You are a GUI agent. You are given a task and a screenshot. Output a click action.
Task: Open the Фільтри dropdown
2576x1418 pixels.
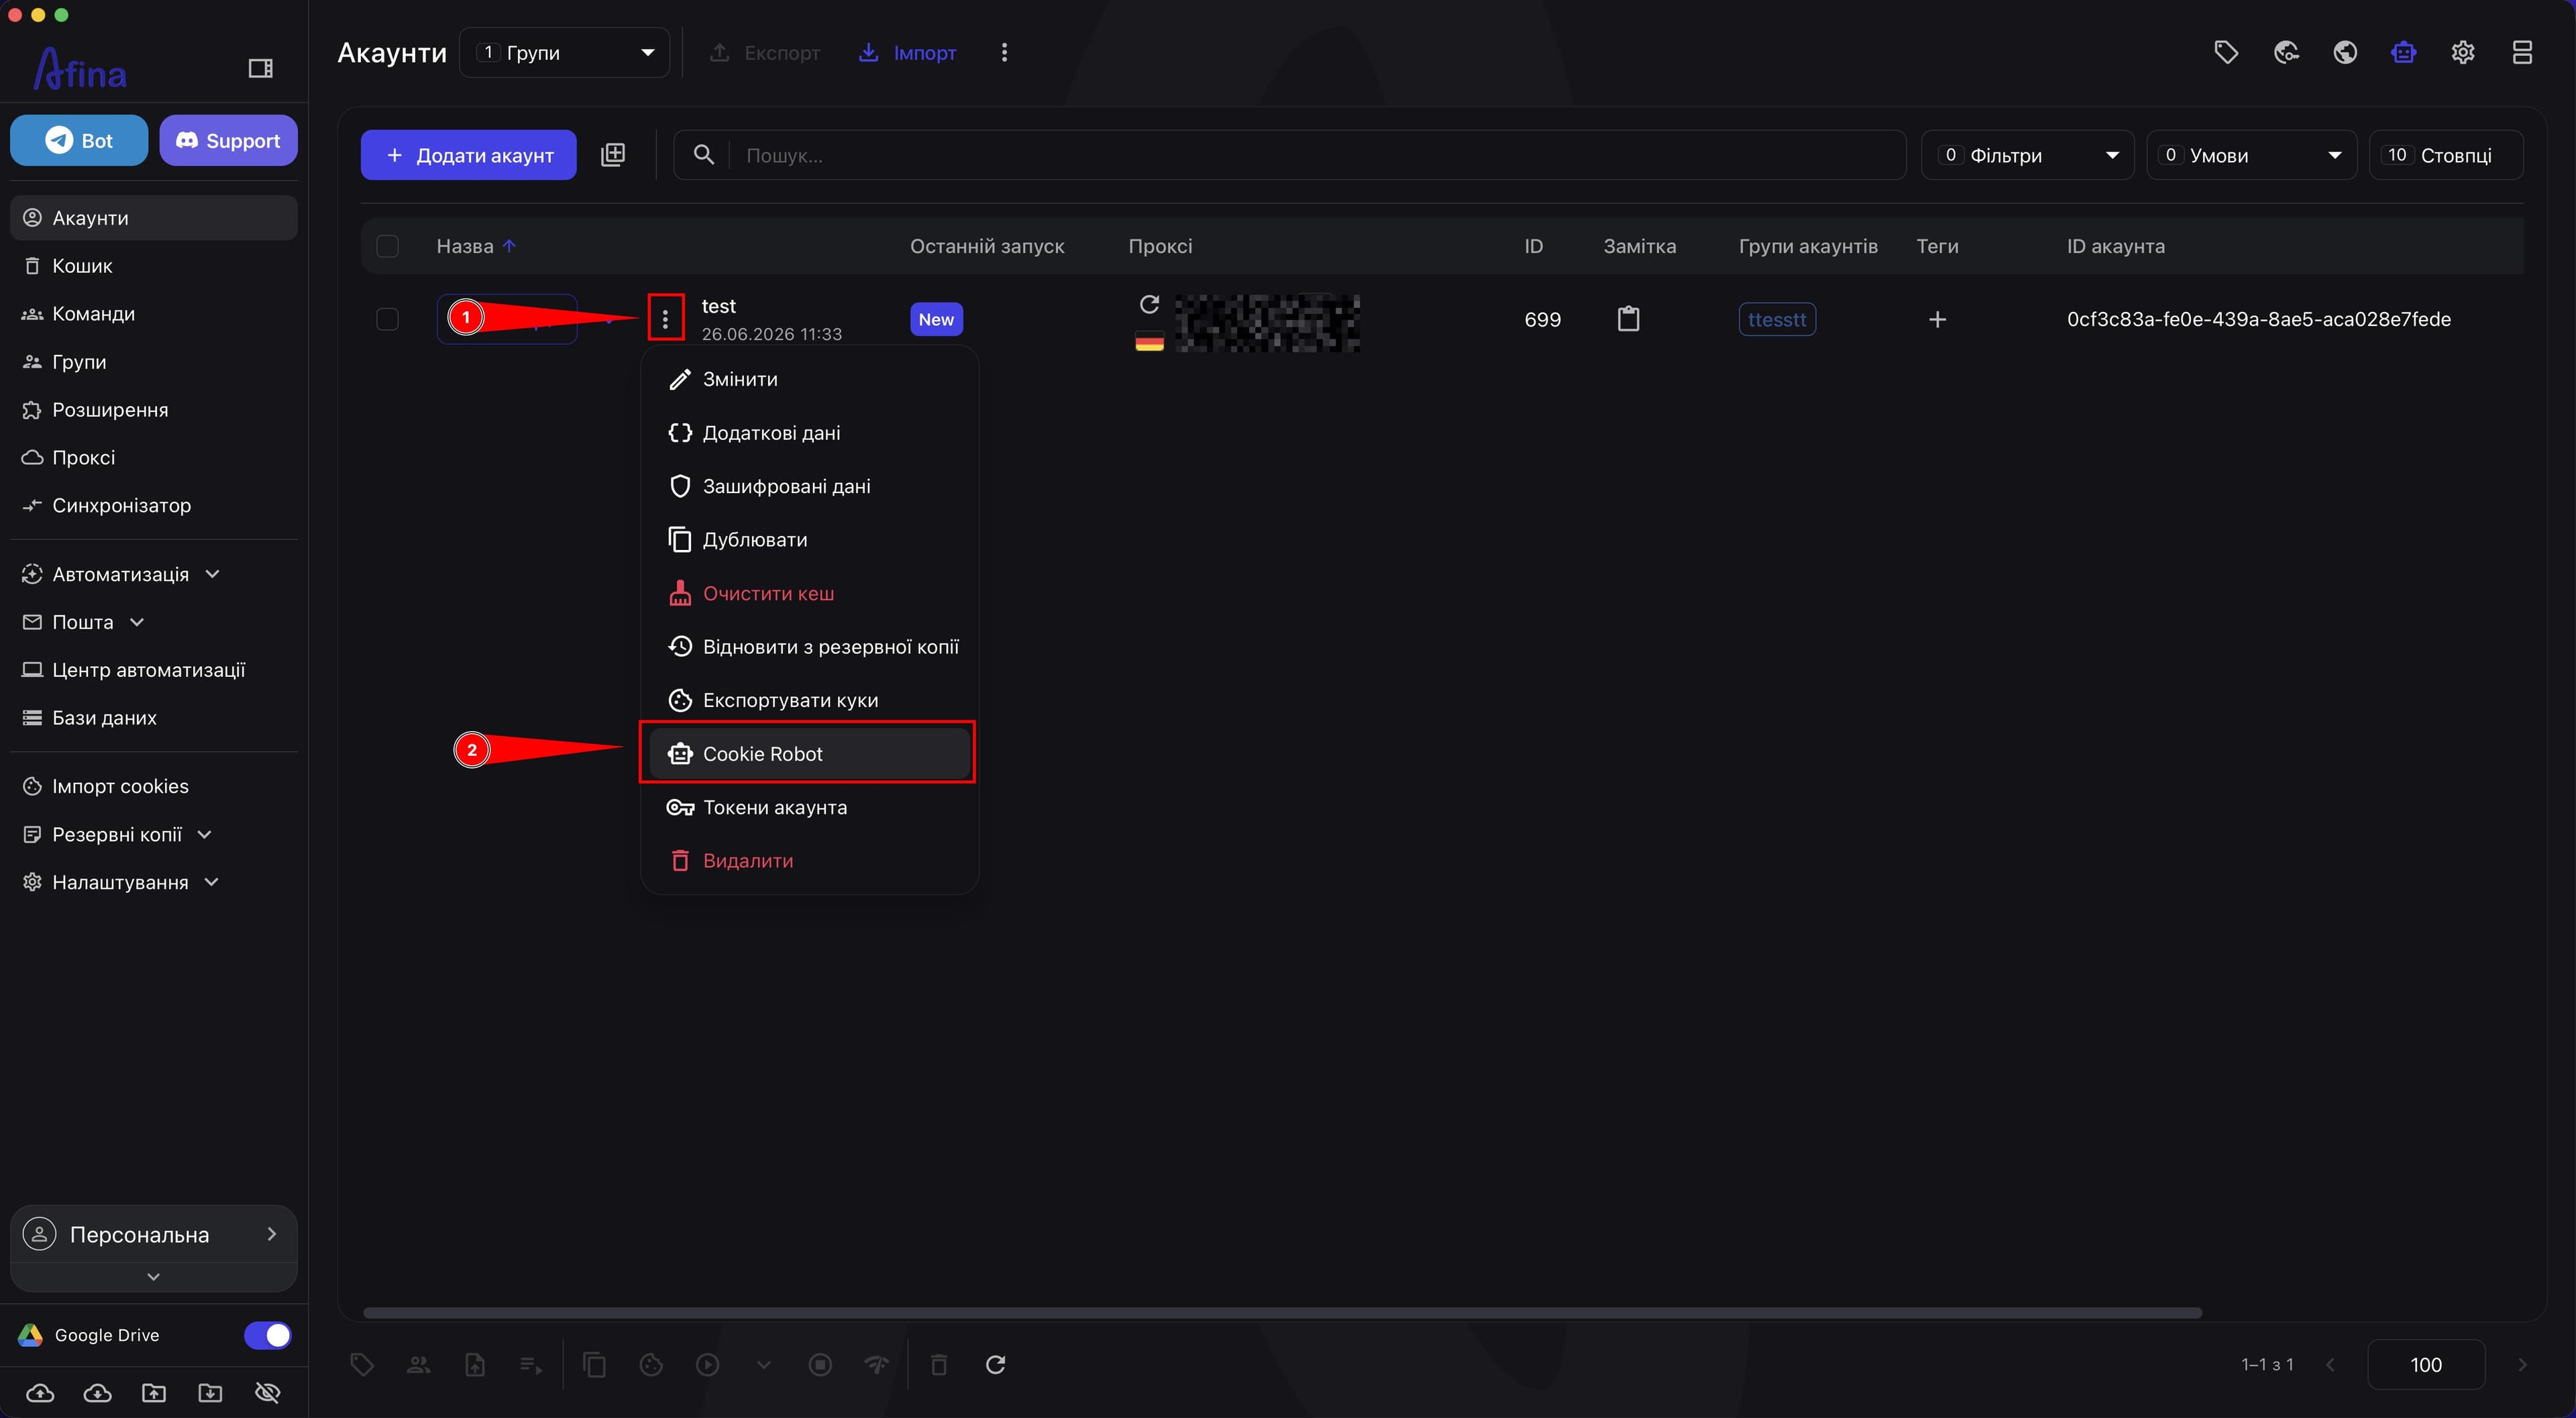pyautogui.click(x=2027, y=155)
